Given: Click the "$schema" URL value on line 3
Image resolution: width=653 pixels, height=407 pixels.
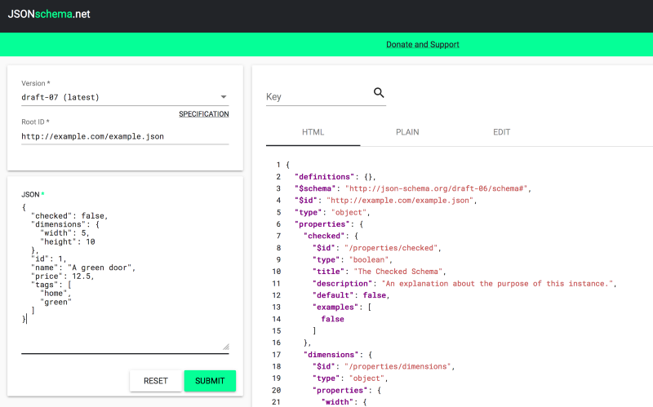Looking at the screenshot, I should (x=437, y=188).
